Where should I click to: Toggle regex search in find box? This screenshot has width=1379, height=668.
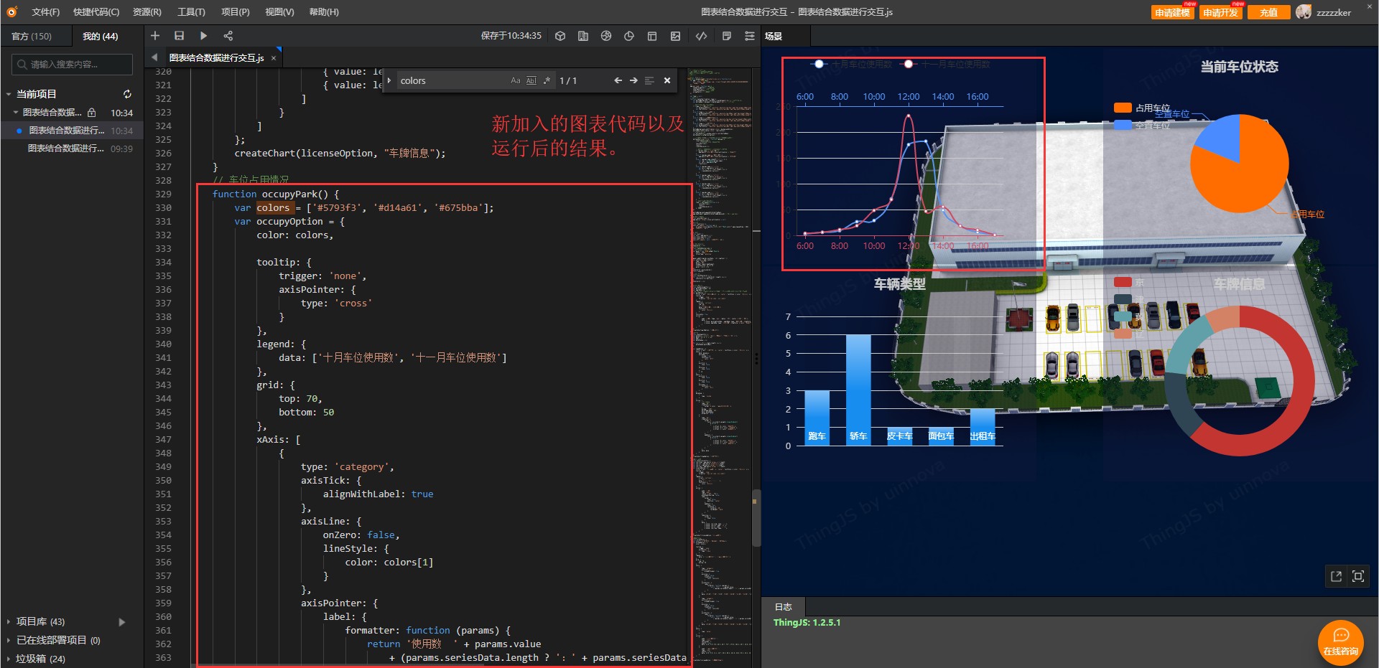tap(547, 80)
